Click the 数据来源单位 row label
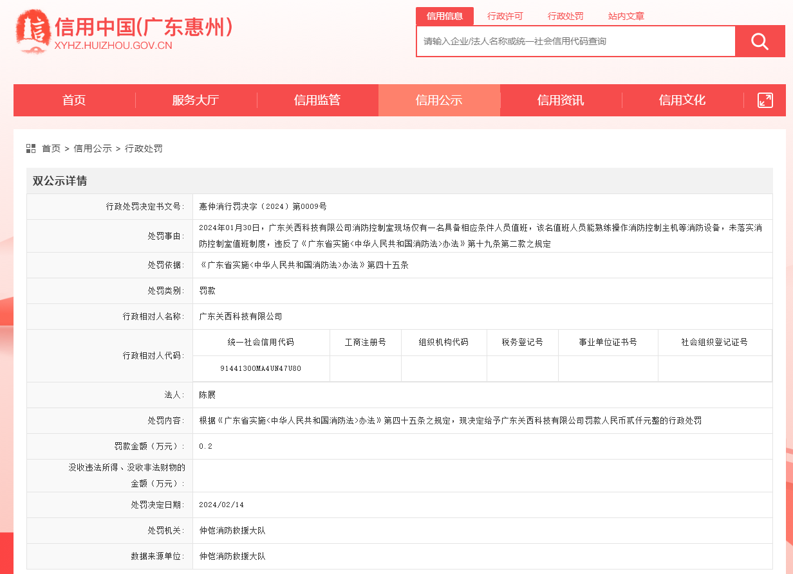This screenshot has width=793, height=574. tap(158, 556)
